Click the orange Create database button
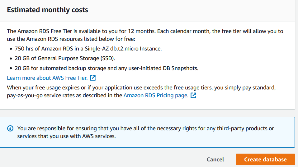 click(265, 159)
